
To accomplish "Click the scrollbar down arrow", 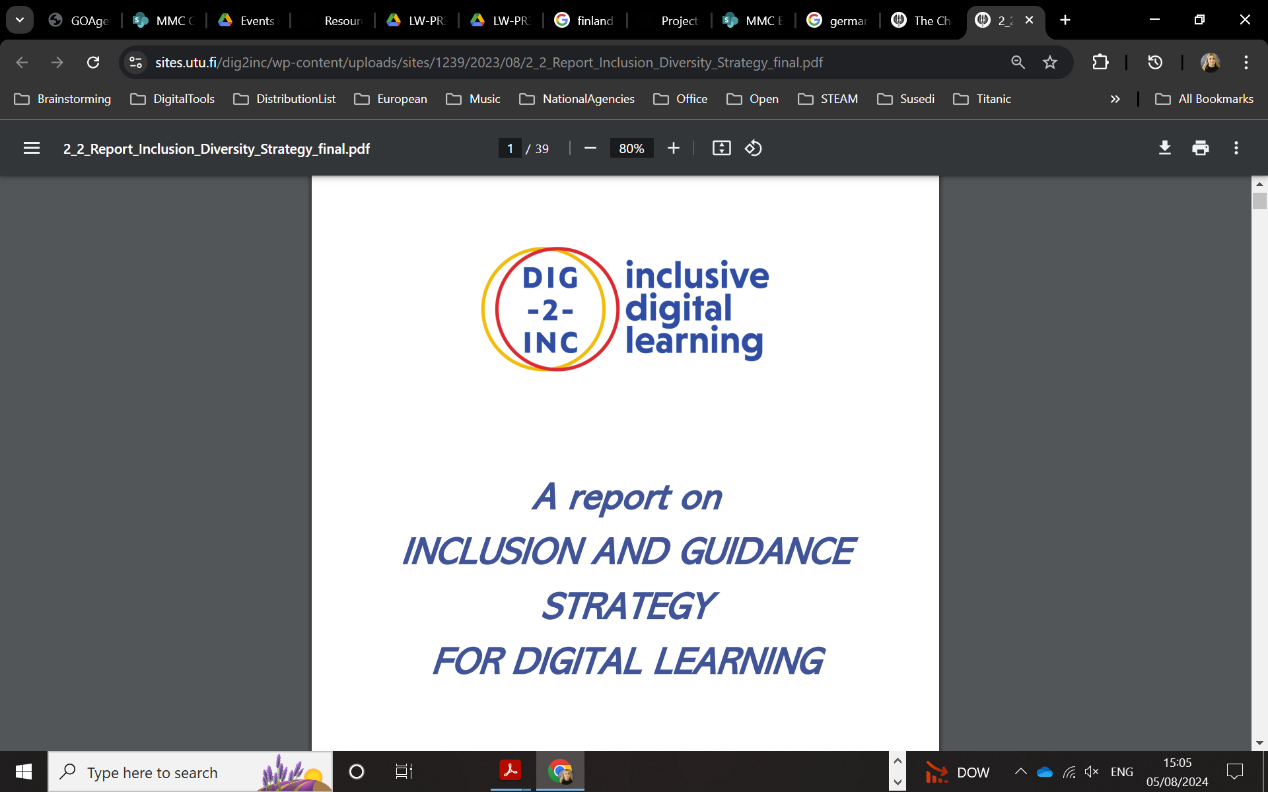I will pyautogui.click(x=1259, y=743).
